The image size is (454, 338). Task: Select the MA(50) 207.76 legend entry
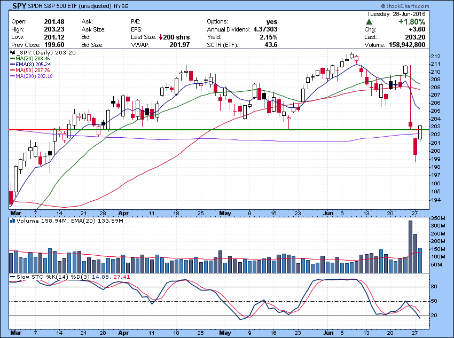tap(30, 70)
